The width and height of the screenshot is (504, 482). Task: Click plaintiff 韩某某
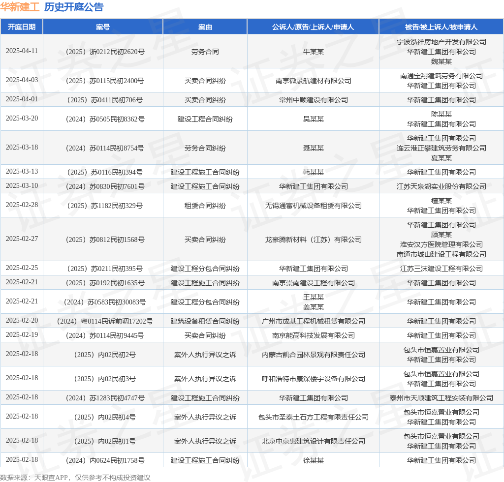[x=314, y=172]
